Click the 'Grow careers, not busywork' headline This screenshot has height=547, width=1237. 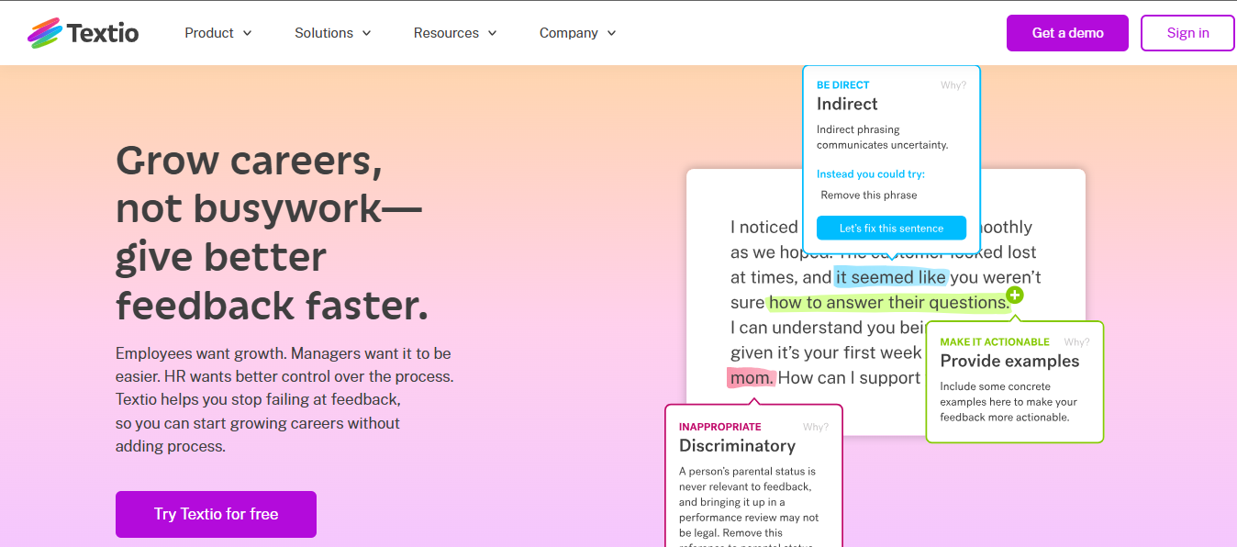tap(272, 234)
